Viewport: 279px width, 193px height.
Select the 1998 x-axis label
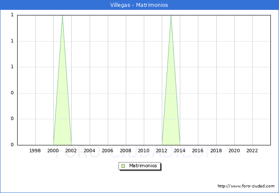click(35, 151)
